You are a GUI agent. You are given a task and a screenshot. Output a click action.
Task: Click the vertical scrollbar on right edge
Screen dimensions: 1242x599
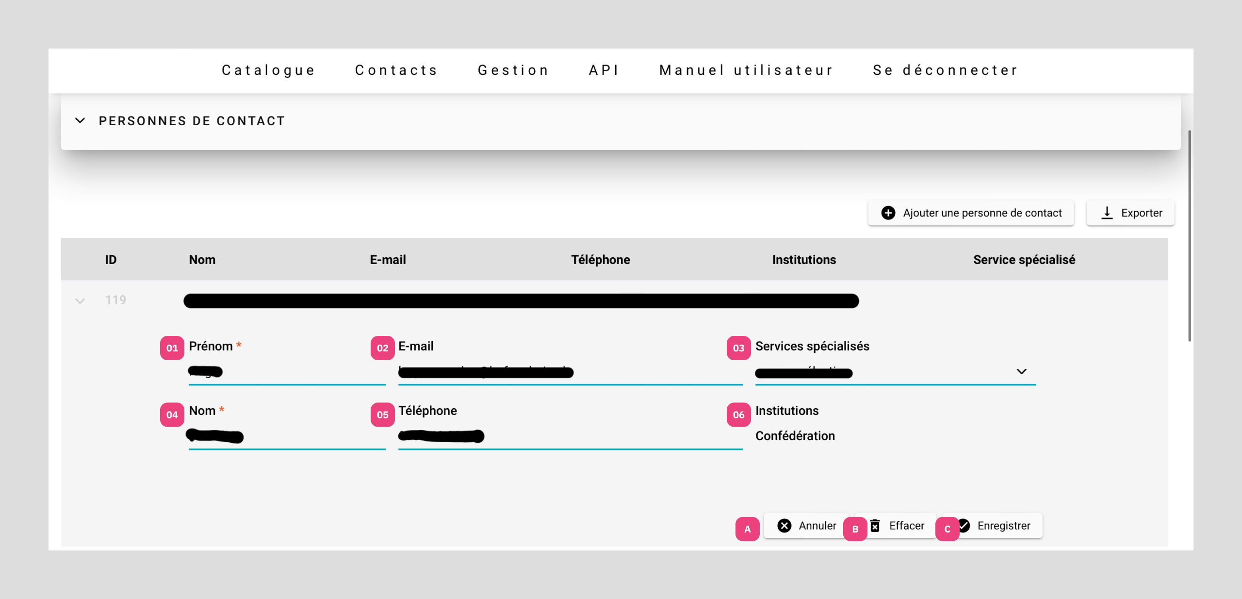[x=1189, y=235]
